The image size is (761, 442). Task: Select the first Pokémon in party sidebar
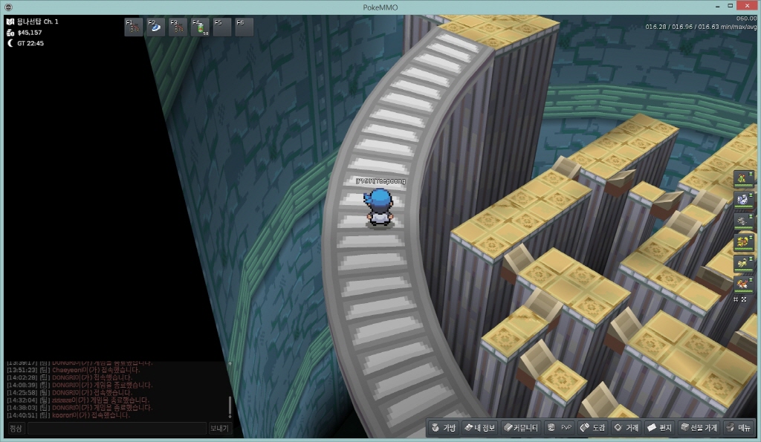[x=742, y=179]
